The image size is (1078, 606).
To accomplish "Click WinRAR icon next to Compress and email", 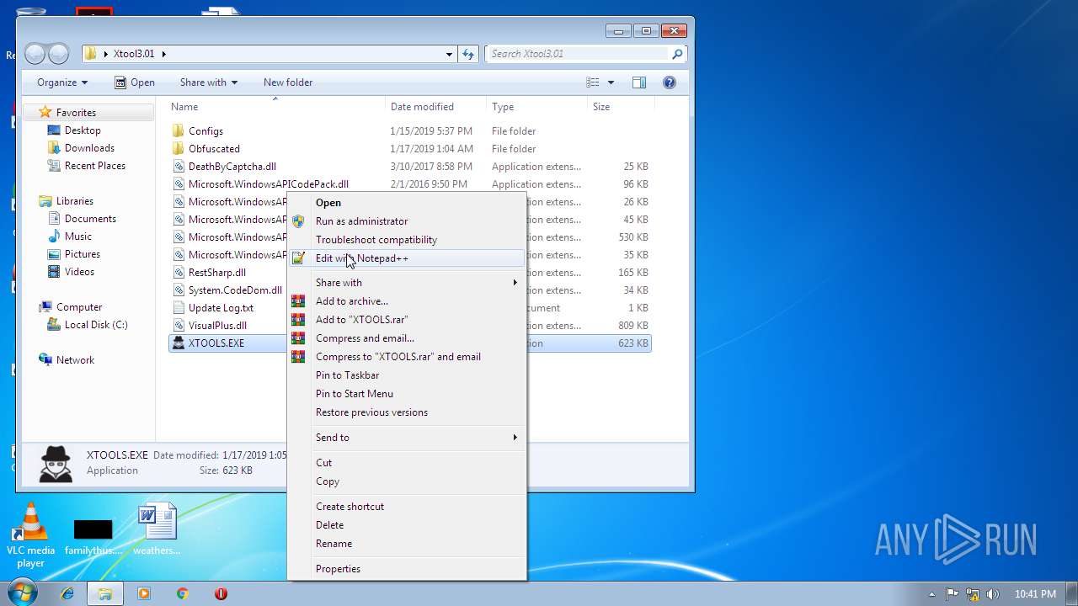I will click(x=298, y=338).
